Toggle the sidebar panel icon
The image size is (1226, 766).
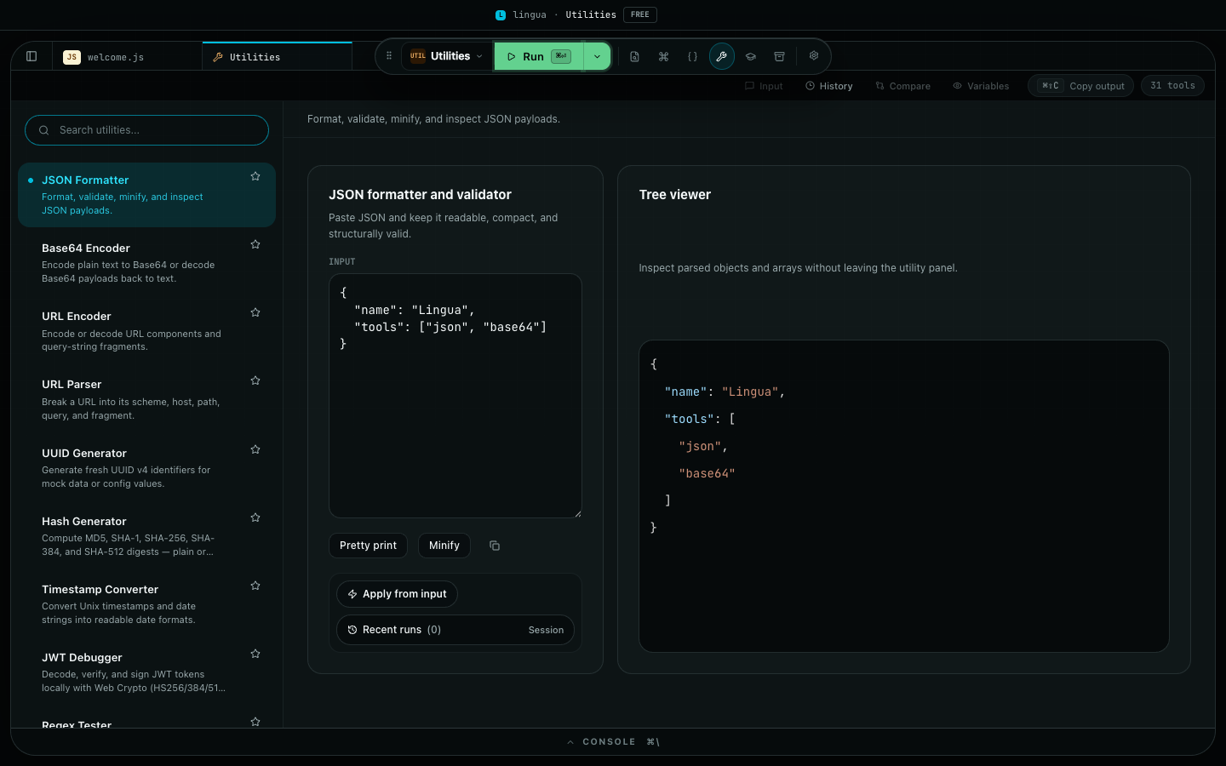pyautogui.click(x=32, y=56)
